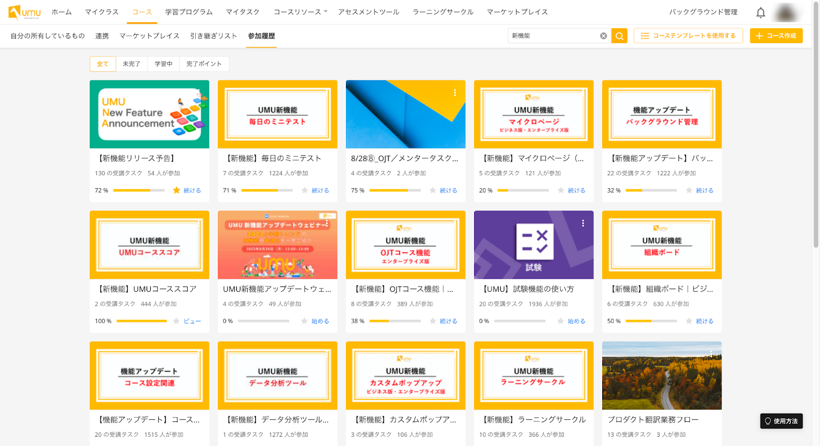Filter by 全て
This screenshot has width=820, height=446.
(102, 64)
